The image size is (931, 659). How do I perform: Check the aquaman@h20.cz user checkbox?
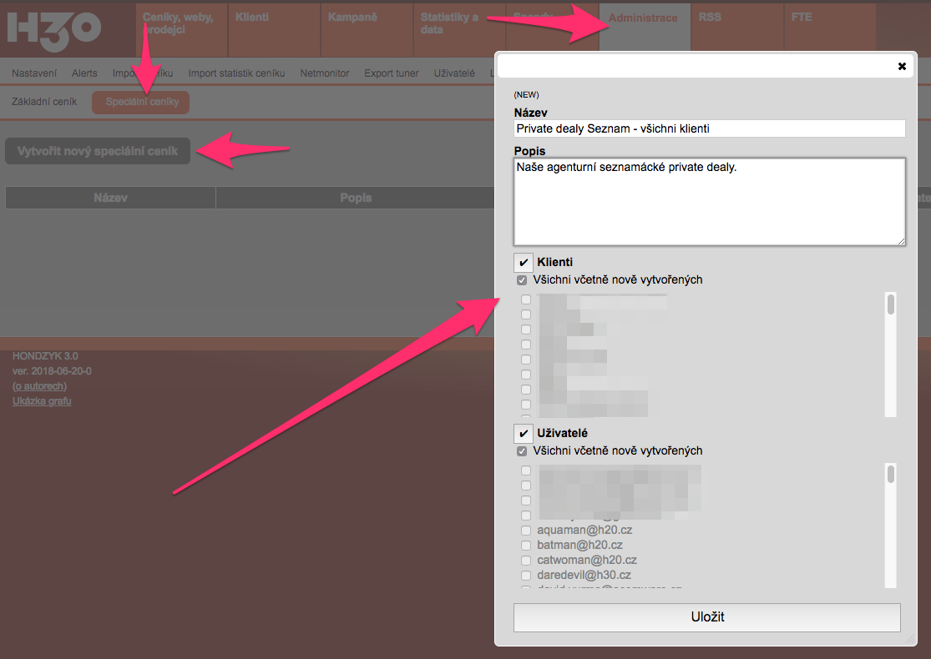[526, 531]
